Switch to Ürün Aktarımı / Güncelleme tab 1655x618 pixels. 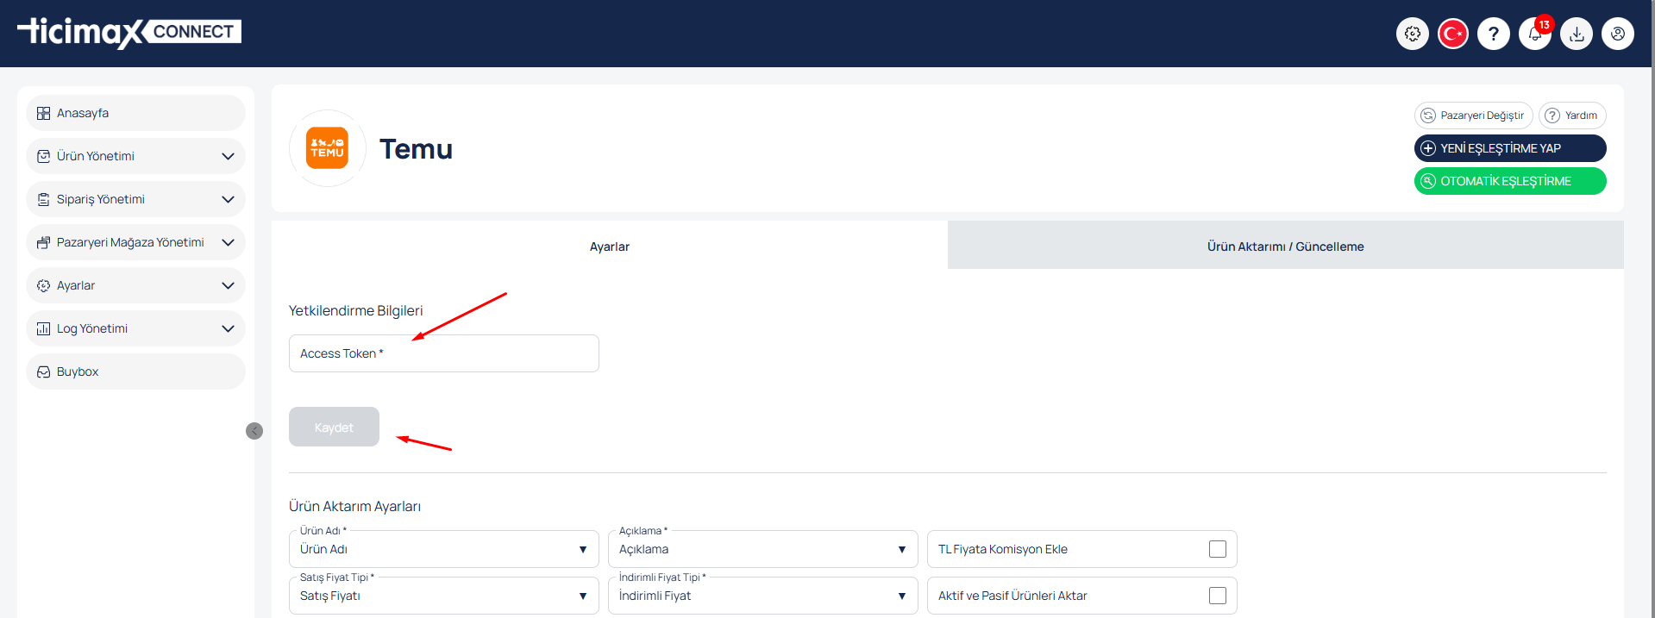[x=1286, y=247]
